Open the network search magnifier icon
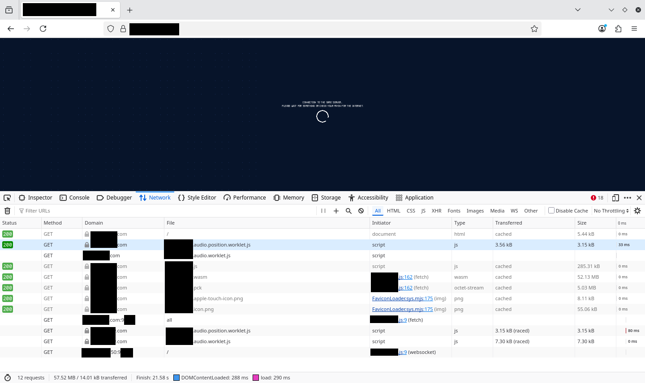 click(348, 211)
